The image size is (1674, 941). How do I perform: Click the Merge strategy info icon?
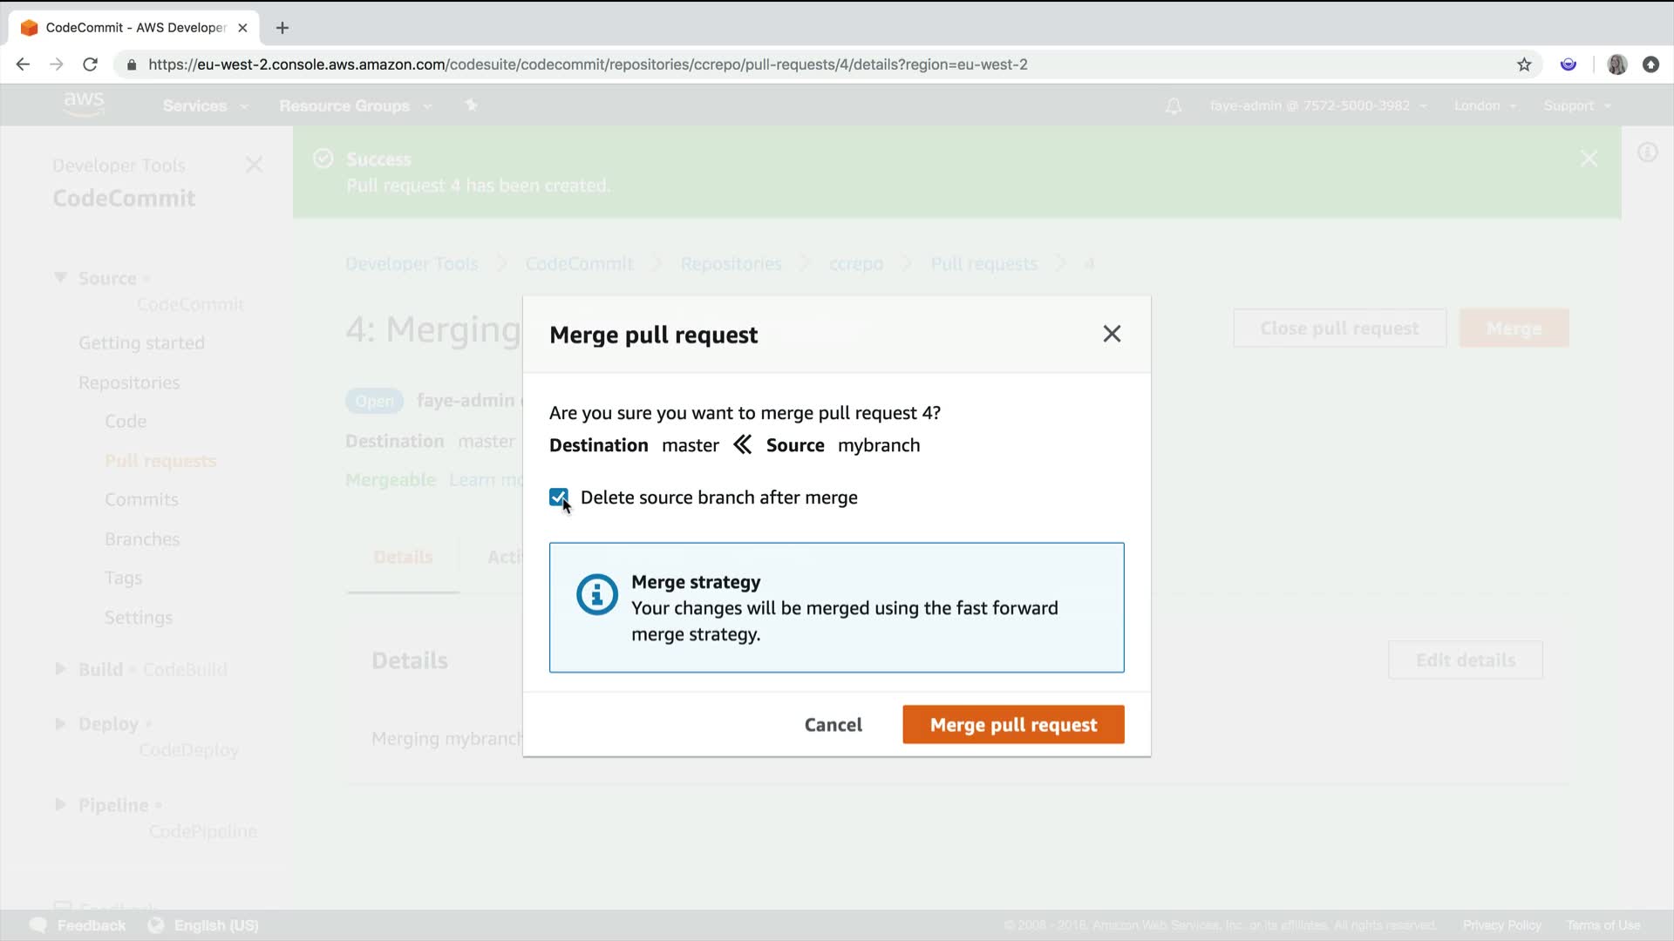pyautogui.click(x=597, y=595)
